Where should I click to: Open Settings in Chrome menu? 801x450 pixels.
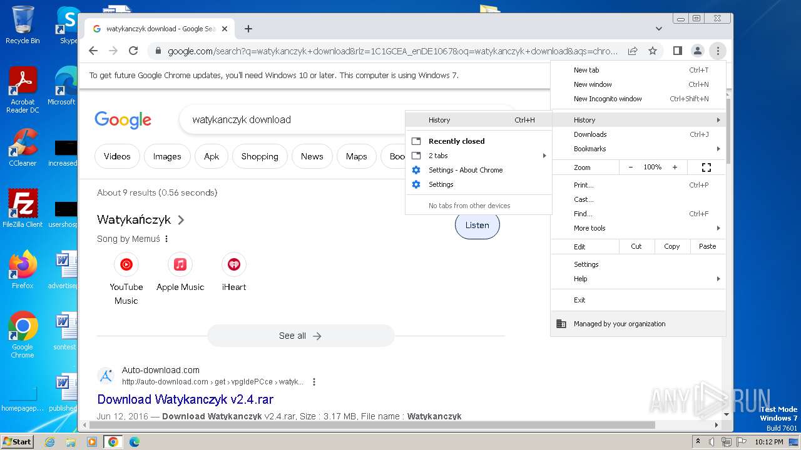(x=638, y=264)
